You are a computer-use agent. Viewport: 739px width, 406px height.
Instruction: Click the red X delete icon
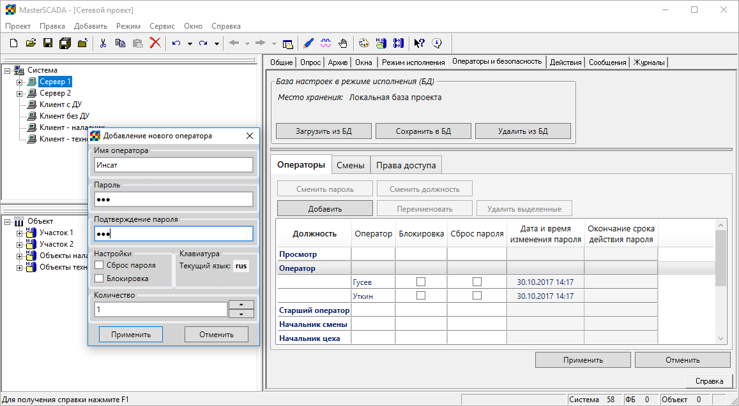155,43
